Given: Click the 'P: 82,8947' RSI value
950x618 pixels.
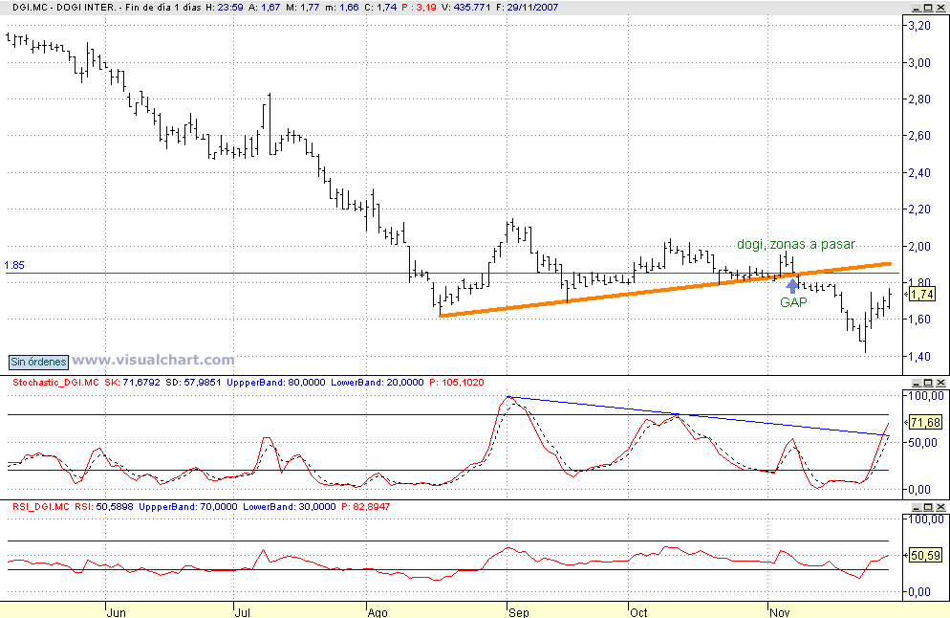Looking at the screenshot, I should (x=365, y=506).
